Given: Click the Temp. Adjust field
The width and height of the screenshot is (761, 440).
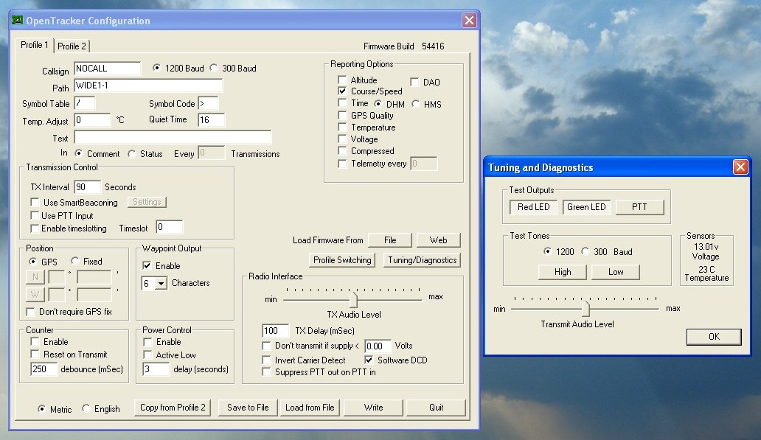Looking at the screenshot, I should [92, 120].
